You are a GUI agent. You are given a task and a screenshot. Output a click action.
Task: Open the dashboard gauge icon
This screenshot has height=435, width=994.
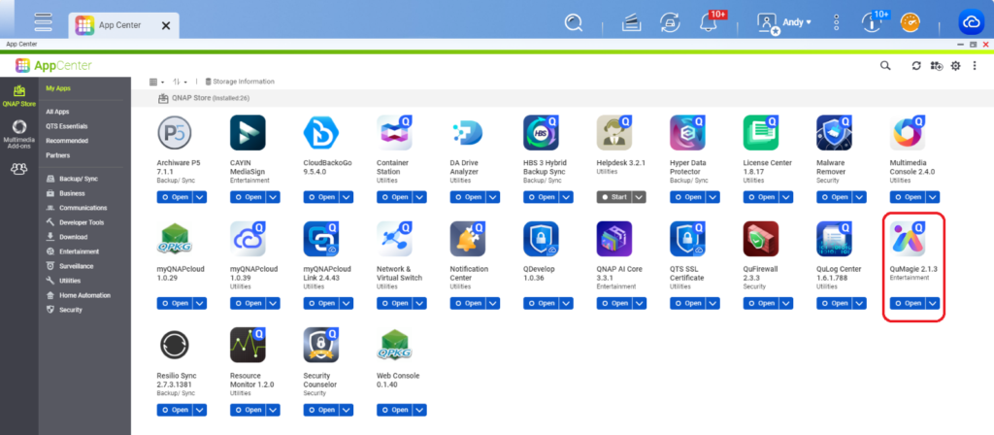point(910,22)
